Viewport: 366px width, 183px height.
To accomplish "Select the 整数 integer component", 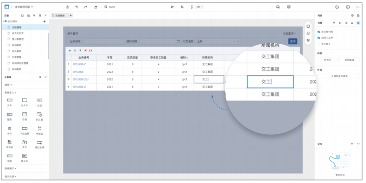I will click(x=10, y=116).
